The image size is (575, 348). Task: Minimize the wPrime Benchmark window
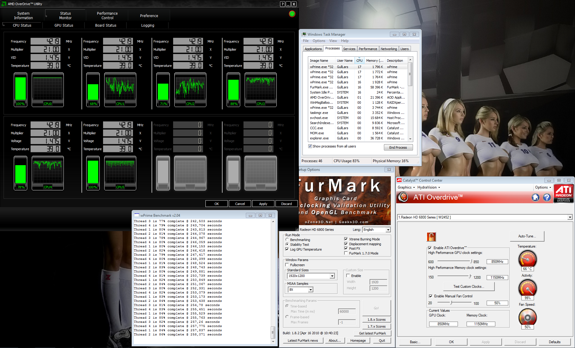250,215
